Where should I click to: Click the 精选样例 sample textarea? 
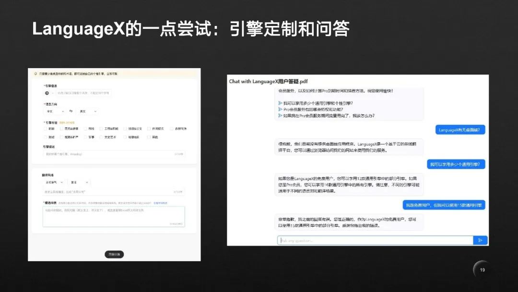click(x=114, y=217)
